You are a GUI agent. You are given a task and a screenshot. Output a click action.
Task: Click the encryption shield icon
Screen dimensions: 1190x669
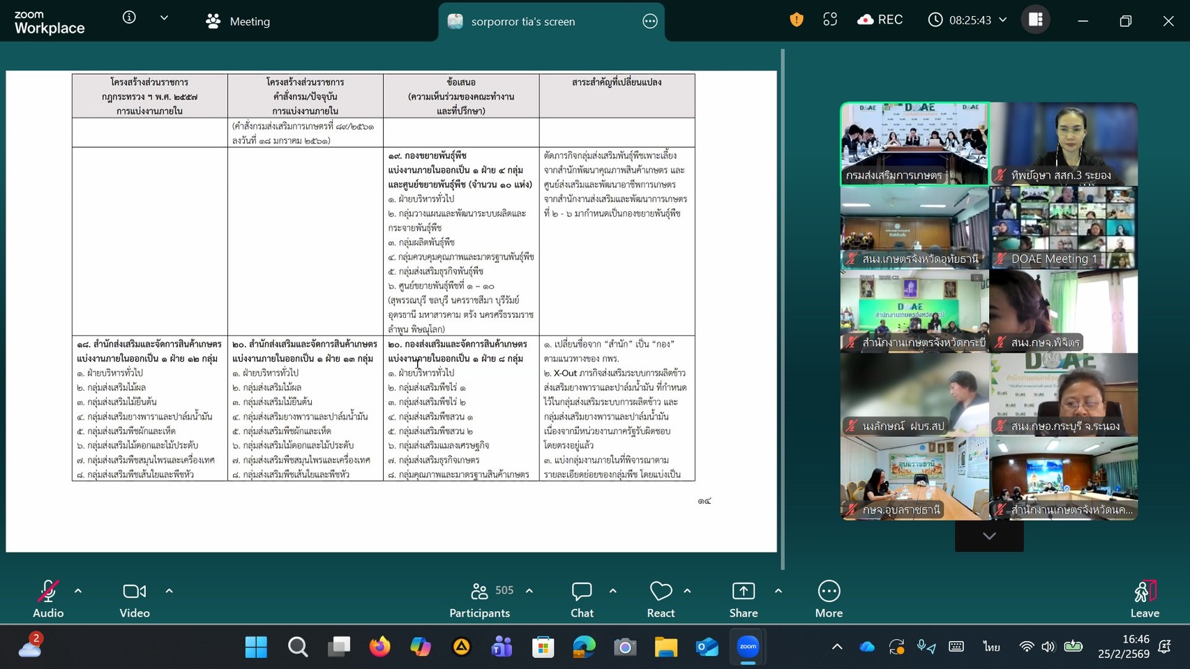pyautogui.click(x=796, y=20)
